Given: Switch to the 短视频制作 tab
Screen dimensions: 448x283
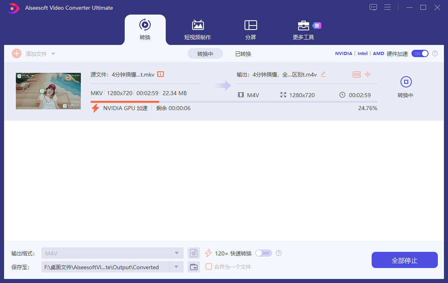Looking at the screenshot, I should click(197, 30).
